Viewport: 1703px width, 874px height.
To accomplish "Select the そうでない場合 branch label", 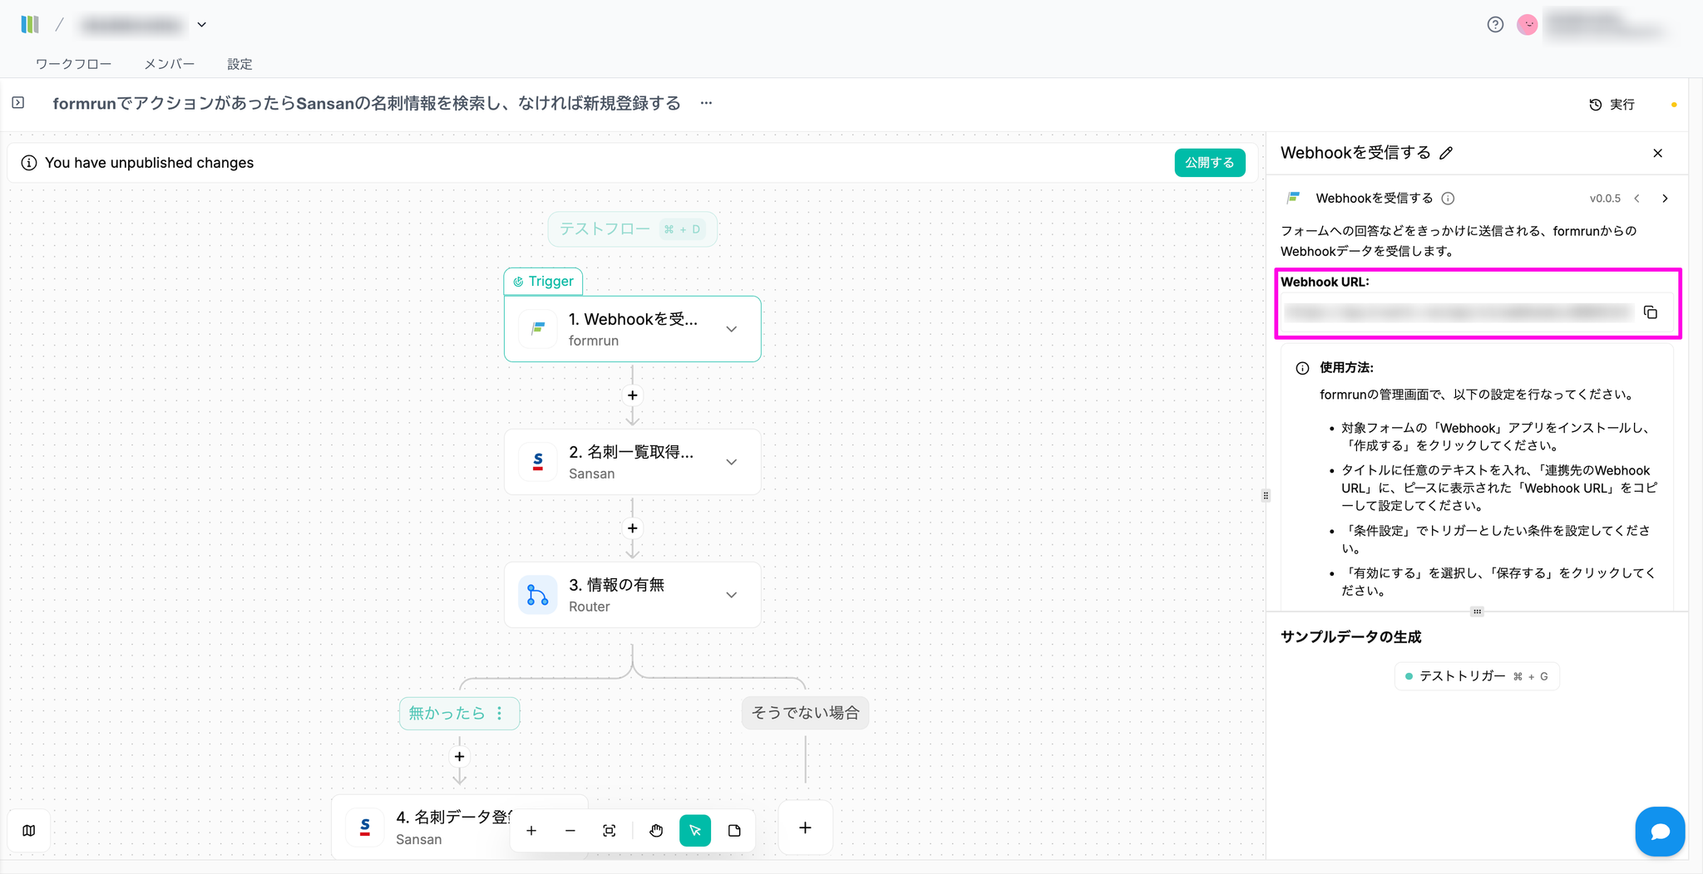I will tap(805, 713).
